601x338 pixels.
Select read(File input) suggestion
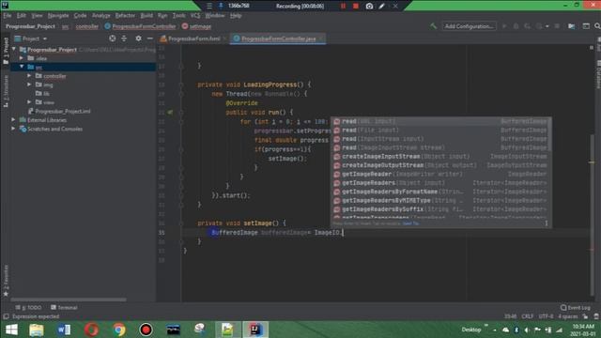point(440,131)
